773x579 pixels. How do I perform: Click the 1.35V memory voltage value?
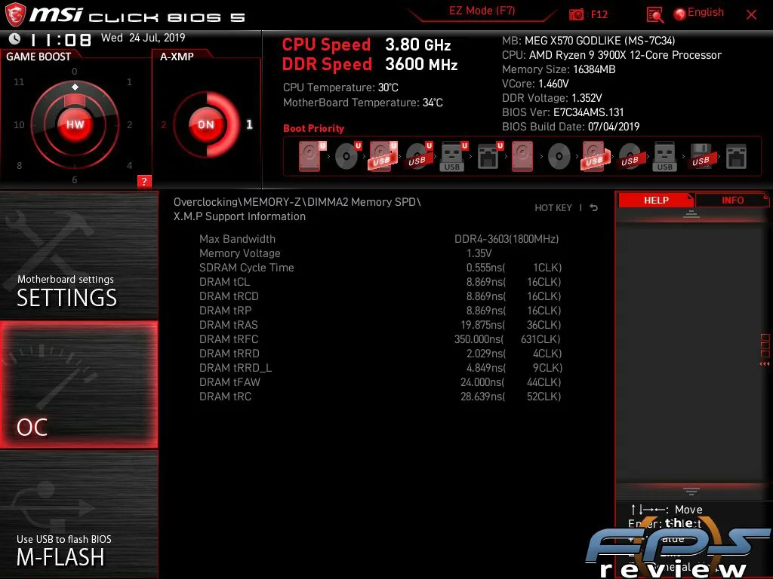(479, 253)
